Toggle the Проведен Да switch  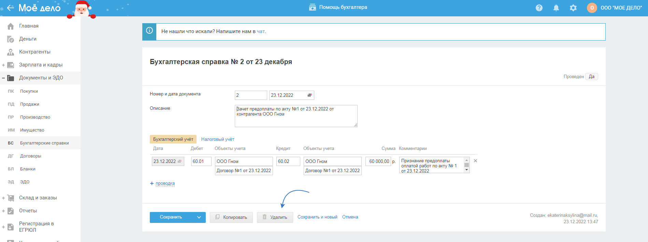[x=592, y=77]
